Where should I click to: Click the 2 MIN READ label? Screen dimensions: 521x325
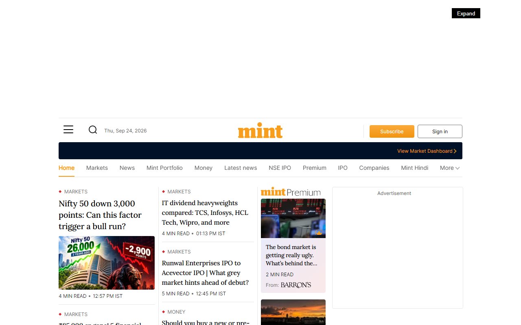tap(280, 275)
